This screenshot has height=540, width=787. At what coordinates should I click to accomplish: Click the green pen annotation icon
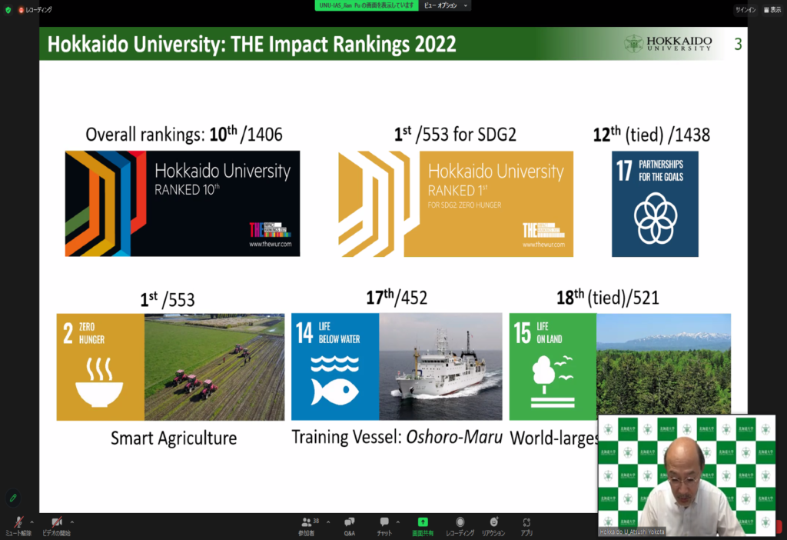(12, 498)
